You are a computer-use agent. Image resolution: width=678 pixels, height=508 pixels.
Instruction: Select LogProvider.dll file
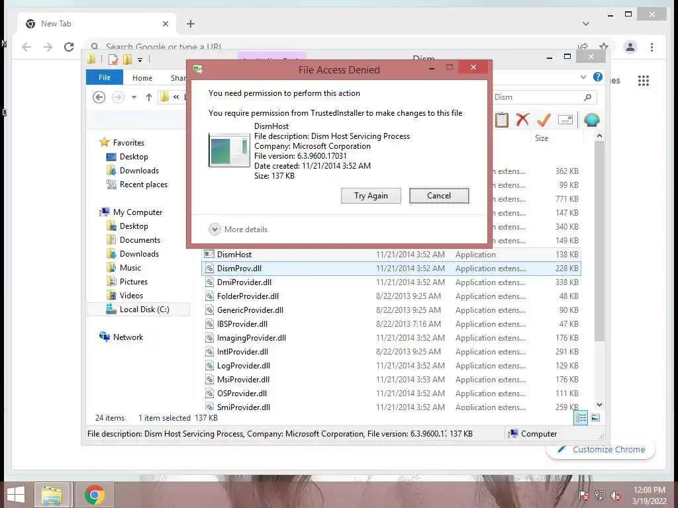pyautogui.click(x=391, y=365)
